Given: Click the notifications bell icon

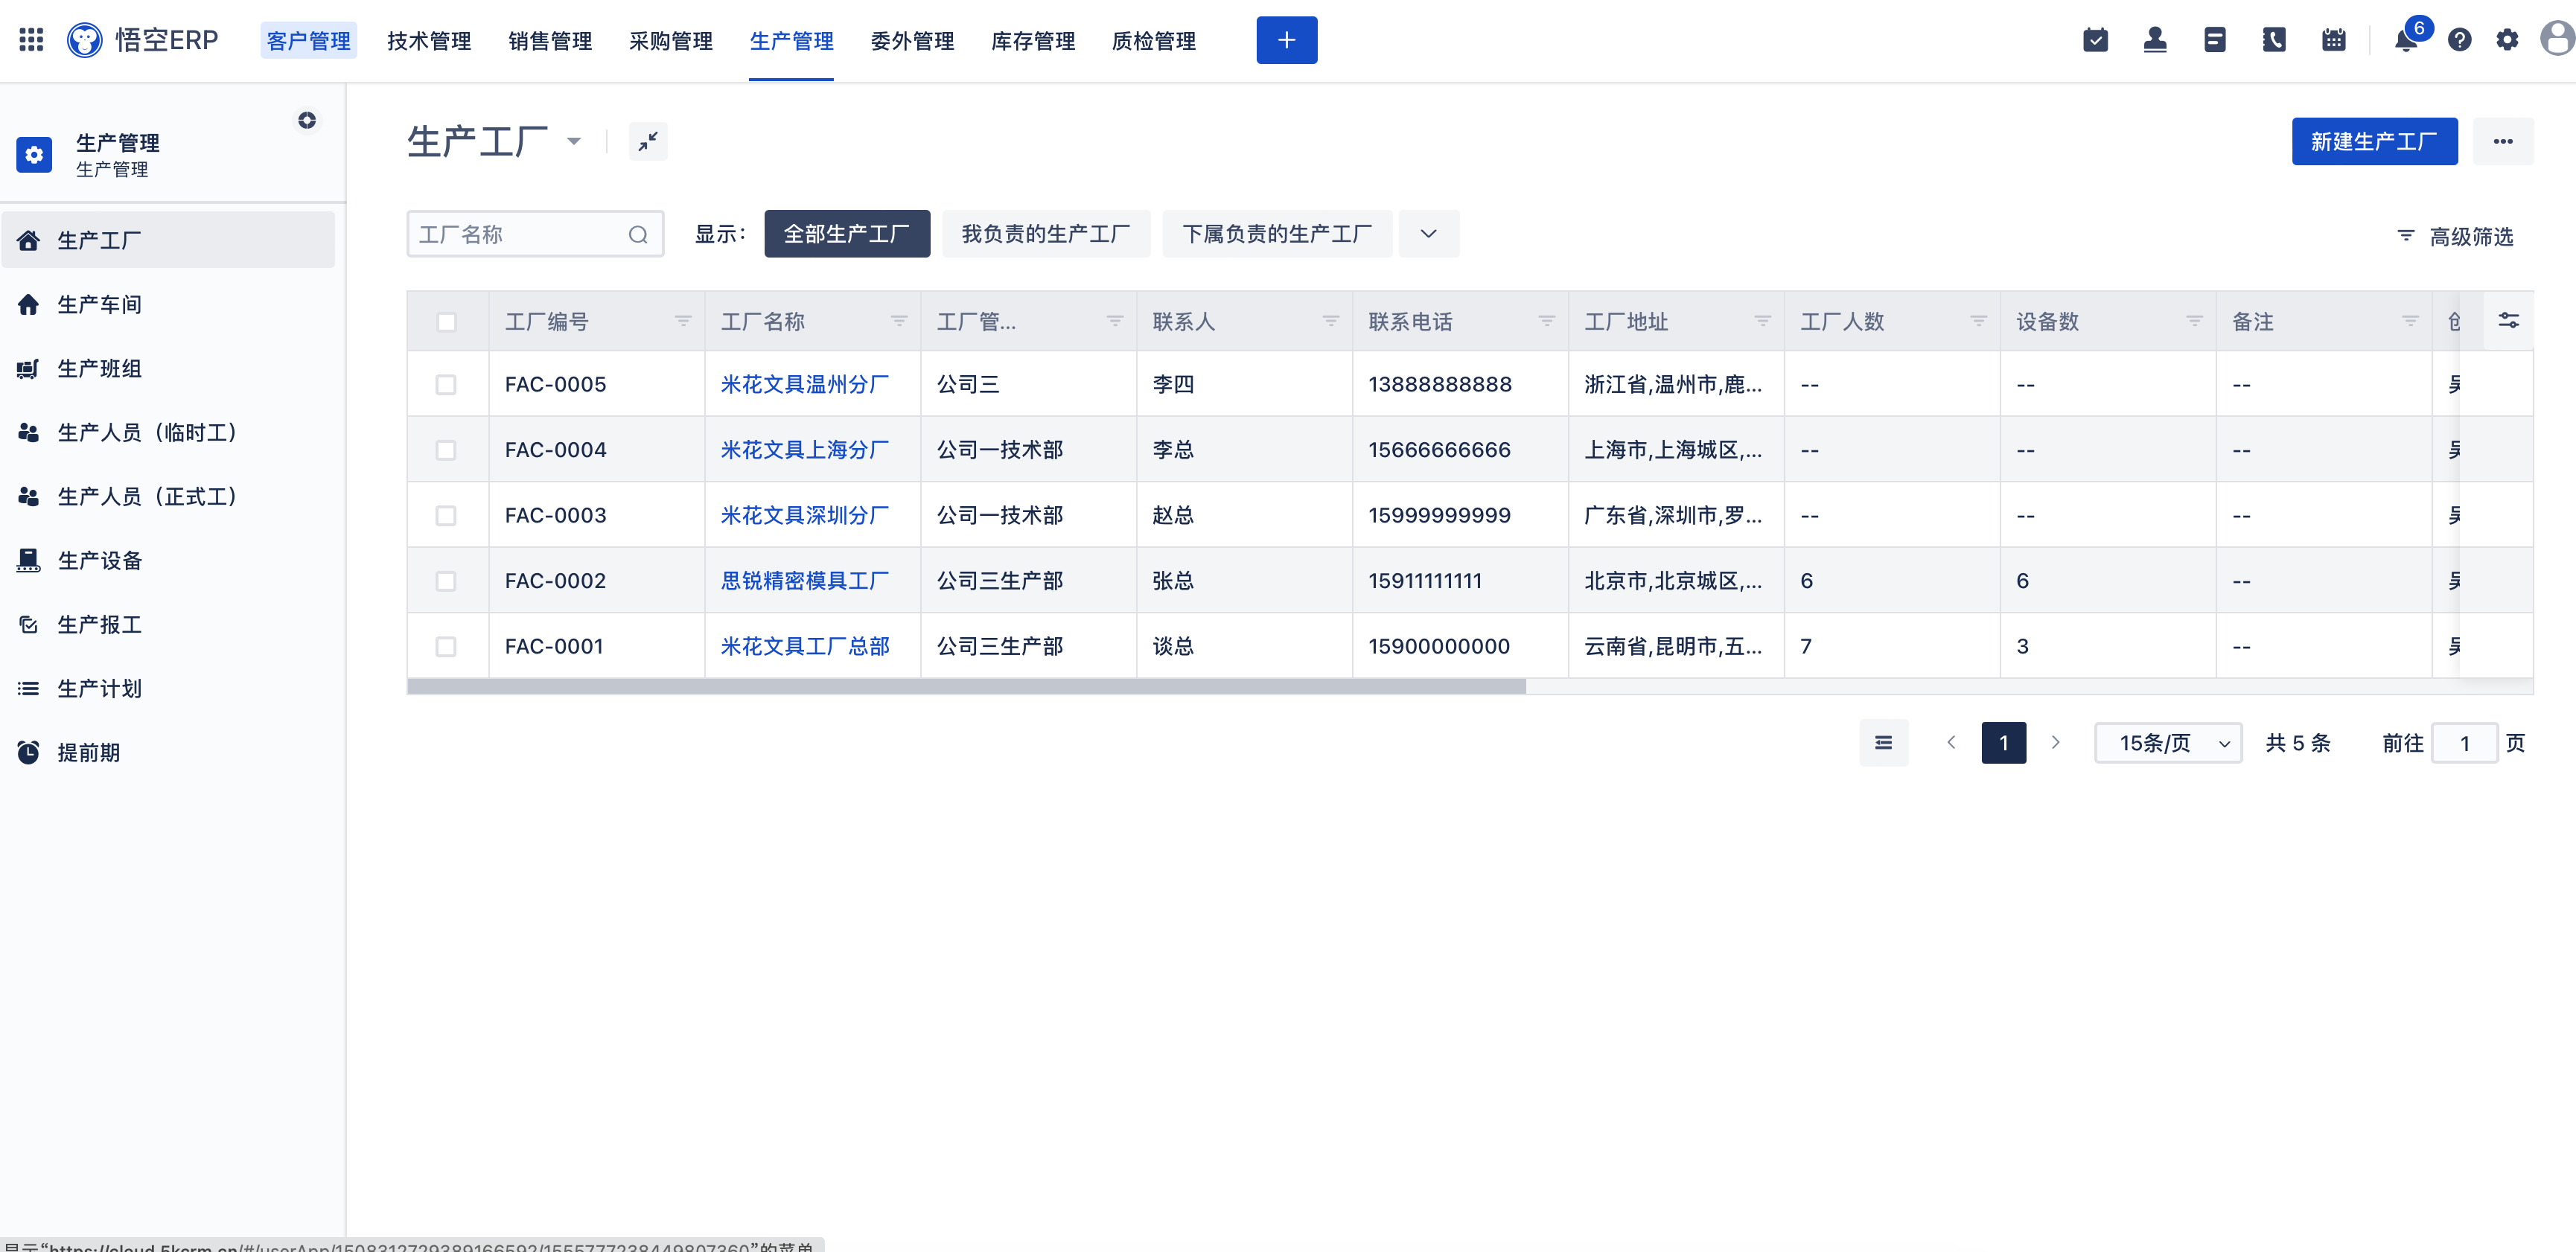Looking at the screenshot, I should [2405, 40].
